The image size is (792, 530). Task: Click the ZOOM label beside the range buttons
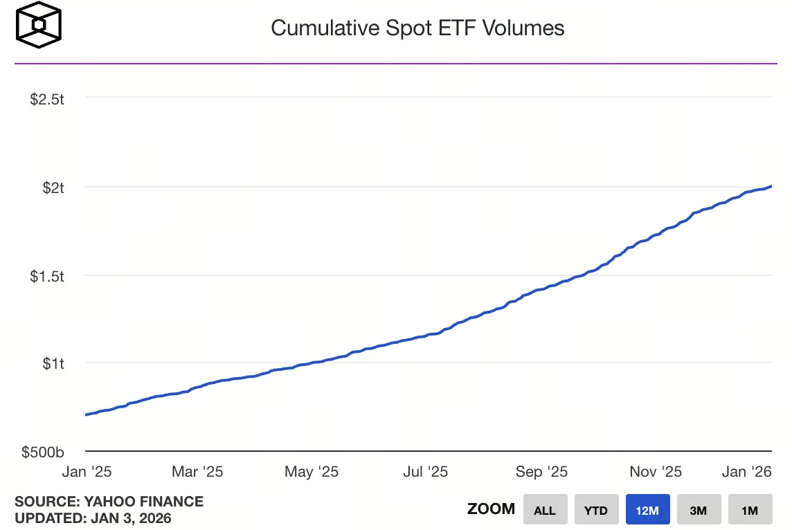click(x=492, y=509)
